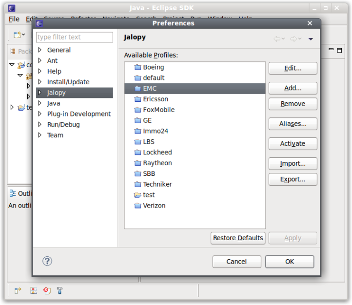The height and width of the screenshot is (305, 352).
Task: Select the GE profile folder icon
Action: click(x=137, y=120)
